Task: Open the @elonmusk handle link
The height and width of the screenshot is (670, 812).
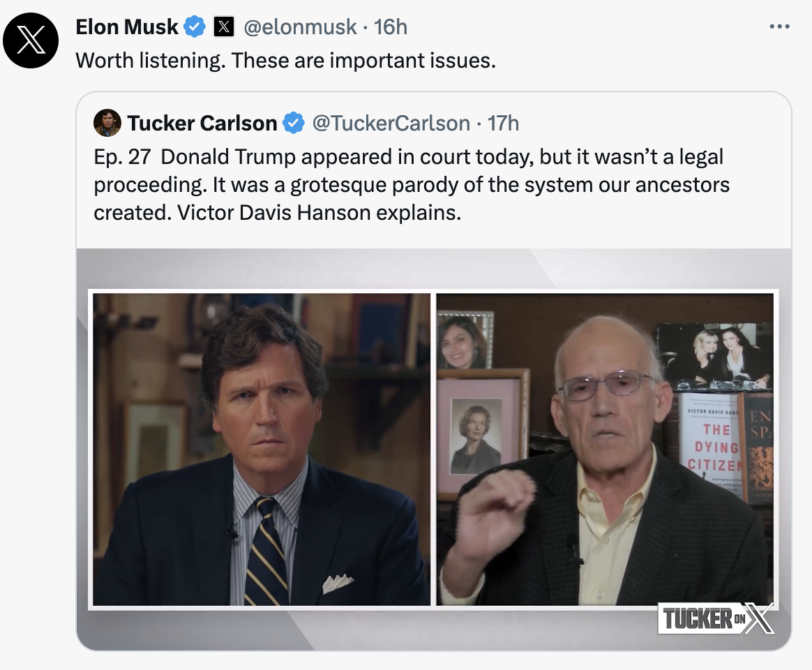Action: (x=299, y=27)
